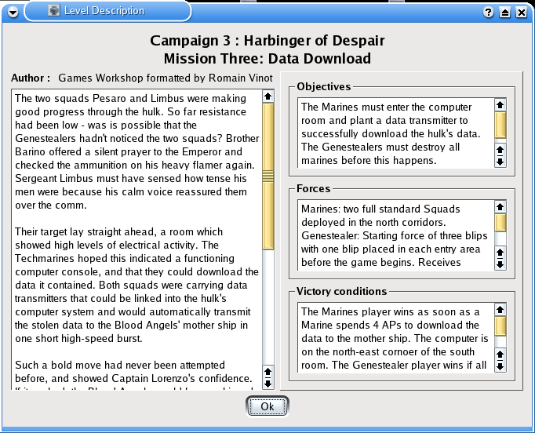Viewport: 535px width, 433px height.
Task: Click Forces line 'deployed in the north corridors.'
Action: click(373, 223)
